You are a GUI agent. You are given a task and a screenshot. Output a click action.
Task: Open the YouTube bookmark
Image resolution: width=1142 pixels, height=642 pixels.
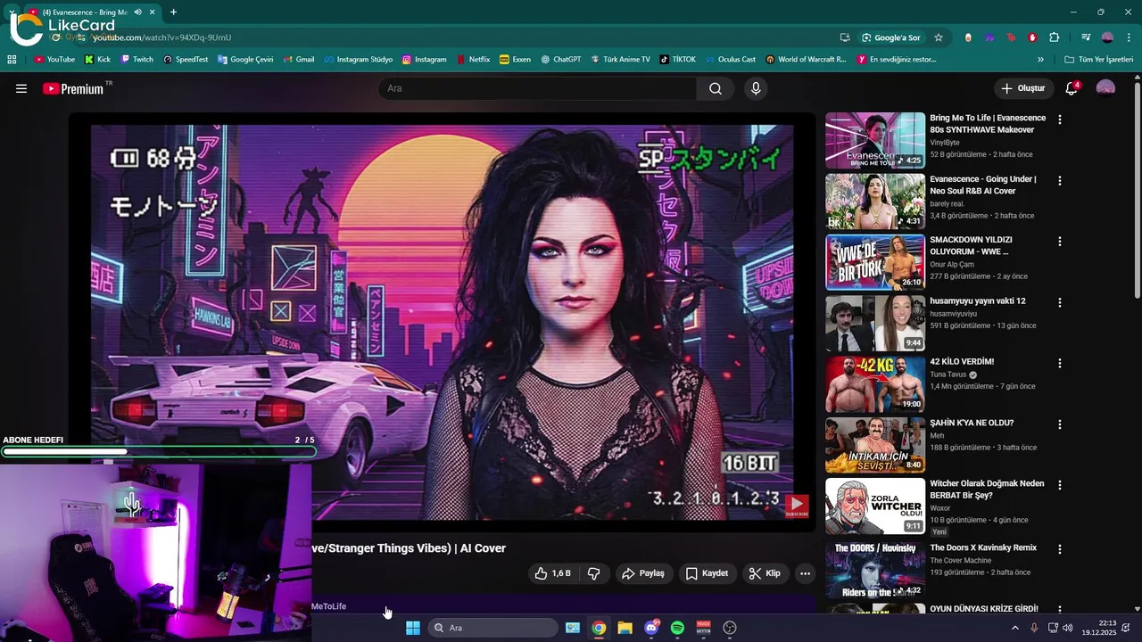click(54, 60)
